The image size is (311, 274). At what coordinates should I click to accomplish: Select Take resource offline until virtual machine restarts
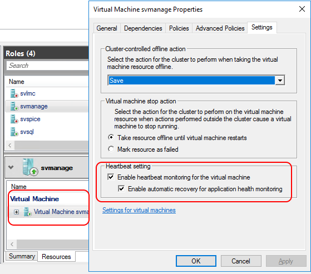(x=111, y=137)
